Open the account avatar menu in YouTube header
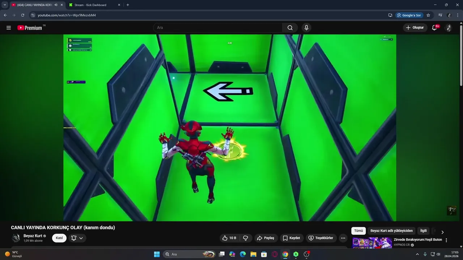The width and height of the screenshot is (463, 260). click(x=449, y=28)
